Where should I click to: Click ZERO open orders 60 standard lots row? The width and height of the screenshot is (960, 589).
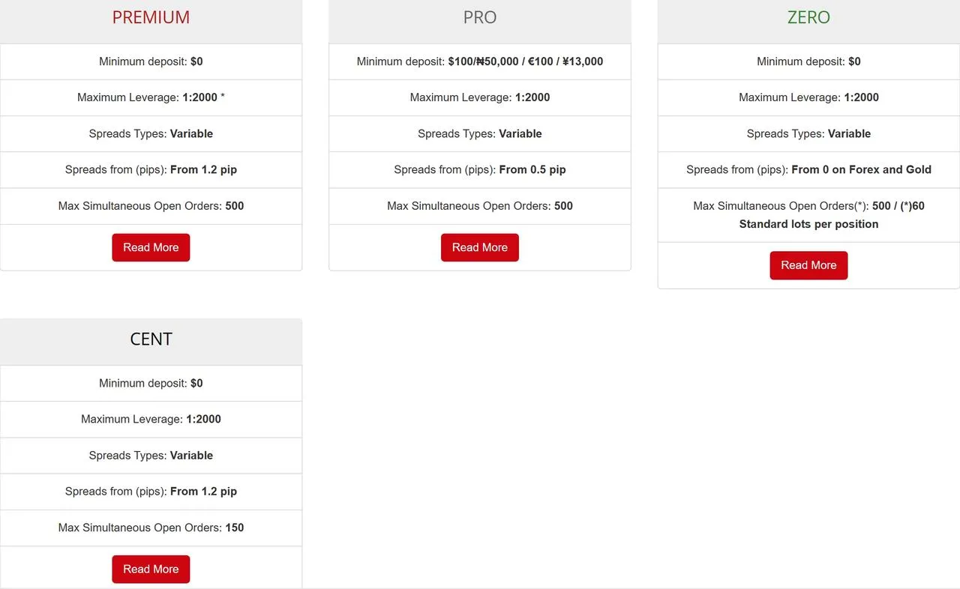(x=808, y=214)
